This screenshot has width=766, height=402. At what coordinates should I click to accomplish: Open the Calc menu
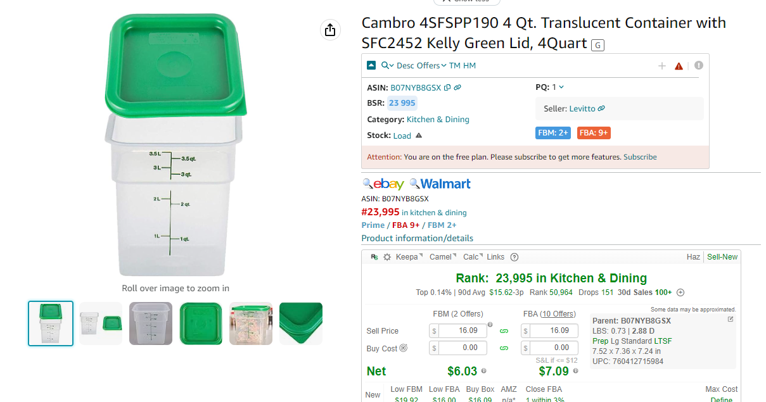tap(473, 257)
